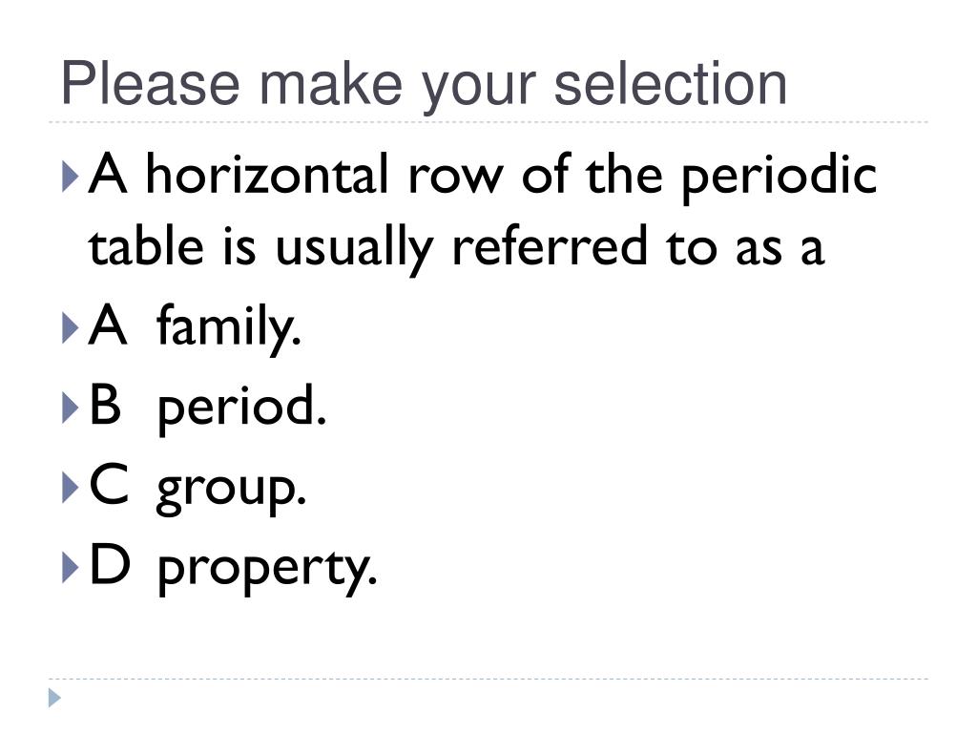Click the letter B option label

click(105, 405)
